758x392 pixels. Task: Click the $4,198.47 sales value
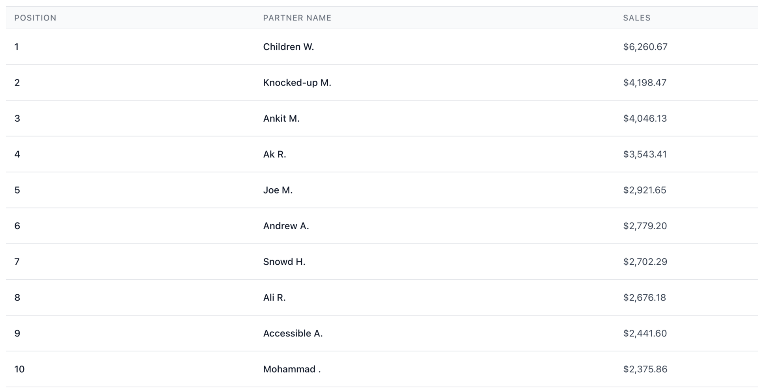(645, 83)
